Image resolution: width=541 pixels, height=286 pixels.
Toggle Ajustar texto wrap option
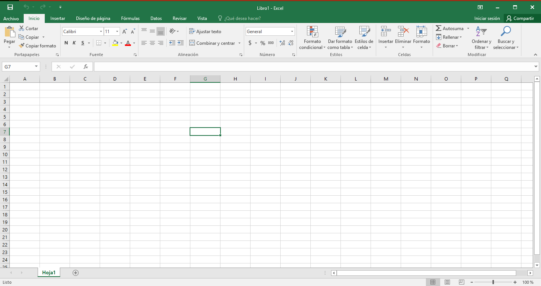coord(205,32)
